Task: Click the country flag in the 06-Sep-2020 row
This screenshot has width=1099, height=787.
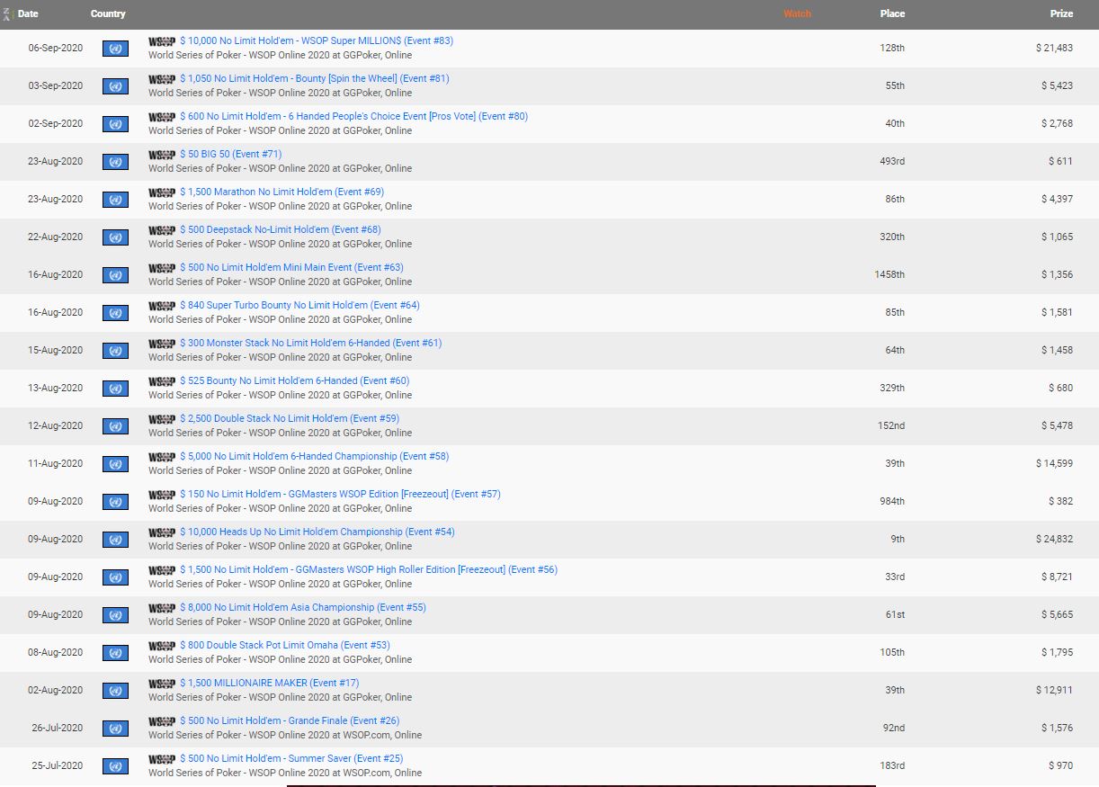Action: [115, 49]
